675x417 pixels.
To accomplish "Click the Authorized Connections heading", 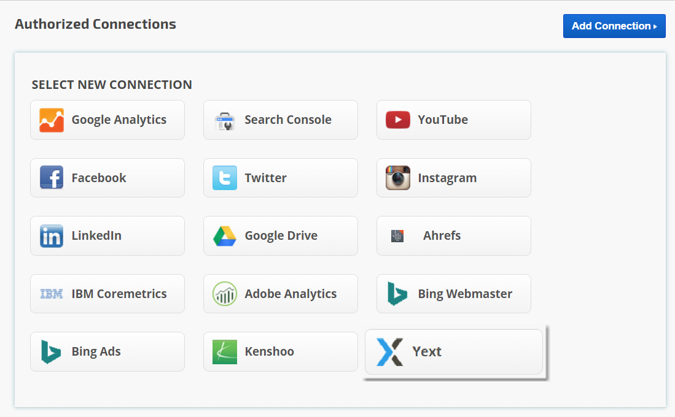I will click(95, 25).
